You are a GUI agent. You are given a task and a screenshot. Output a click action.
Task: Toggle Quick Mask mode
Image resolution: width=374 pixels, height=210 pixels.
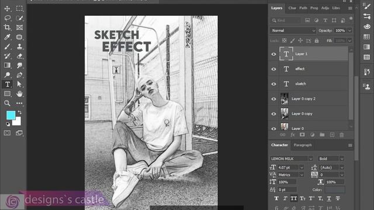pyautogui.click(x=7, y=133)
